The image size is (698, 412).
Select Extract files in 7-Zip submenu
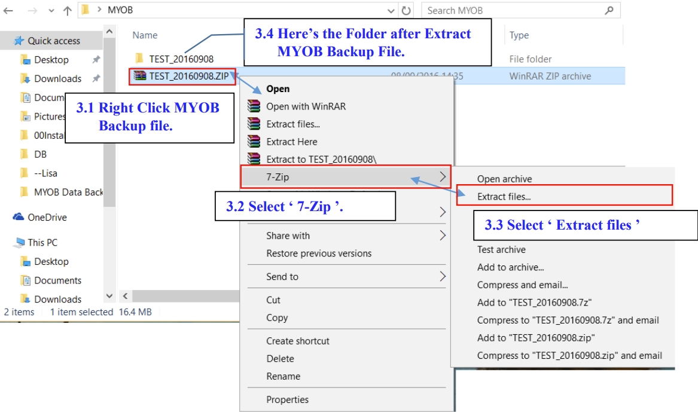click(504, 196)
